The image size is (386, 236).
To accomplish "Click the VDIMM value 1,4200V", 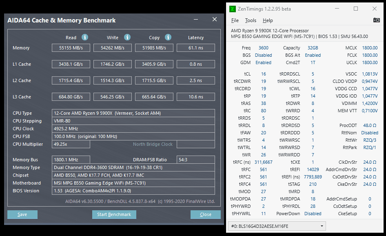I will click(370, 103).
